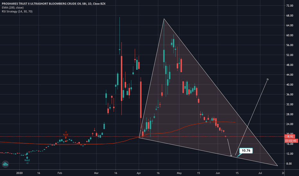299x176 pixels.
Task: Click the countdown timer 03:02:45
Action: tap(291, 141)
